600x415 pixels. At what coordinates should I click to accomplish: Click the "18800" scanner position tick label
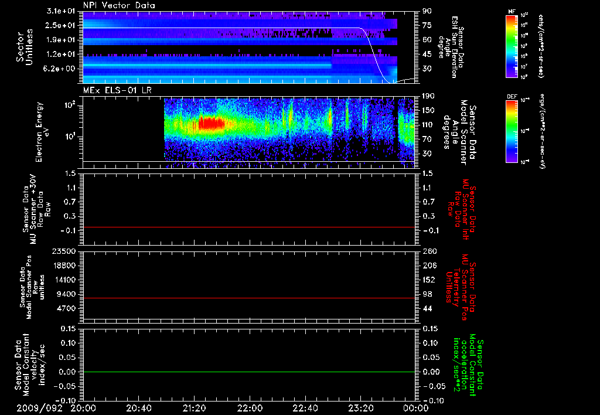[x=63, y=266]
